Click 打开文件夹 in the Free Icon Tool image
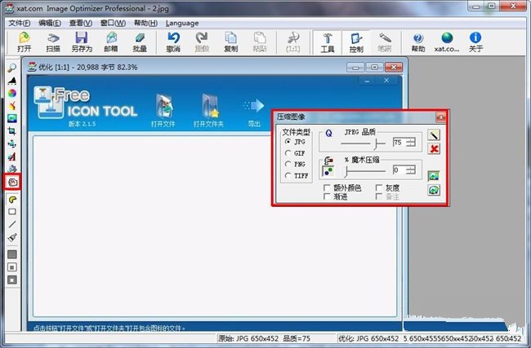The width and height of the screenshot is (531, 348). click(x=208, y=111)
